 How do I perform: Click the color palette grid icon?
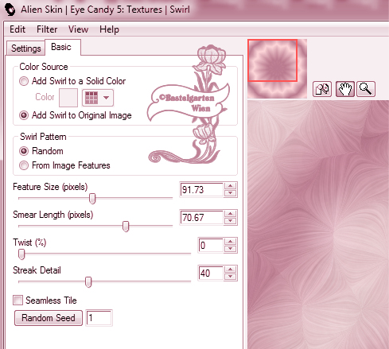coord(91,98)
